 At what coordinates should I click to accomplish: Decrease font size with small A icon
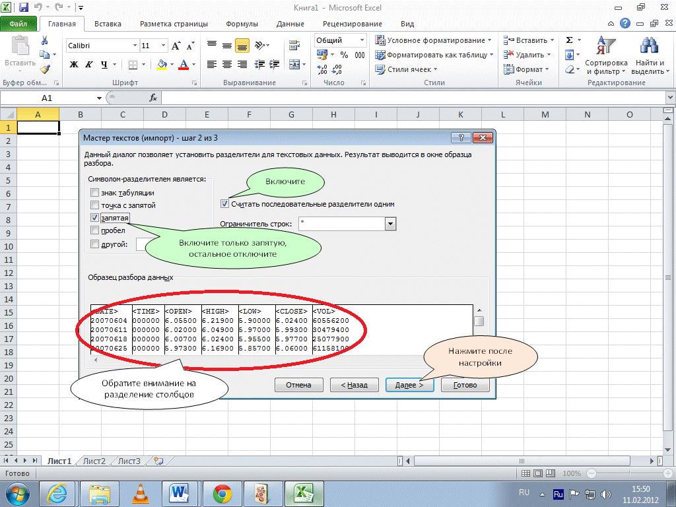click(190, 46)
